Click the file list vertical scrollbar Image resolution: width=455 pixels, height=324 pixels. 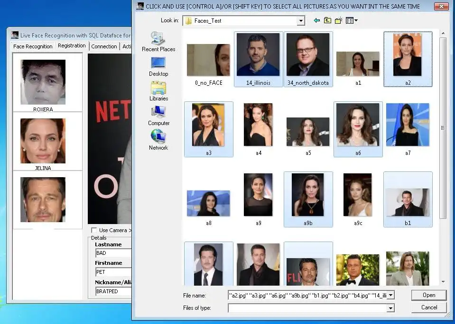(x=443, y=128)
